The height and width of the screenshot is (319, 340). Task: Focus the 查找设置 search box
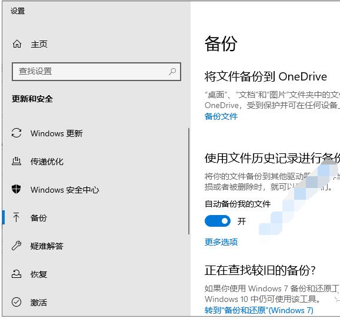(x=96, y=72)
